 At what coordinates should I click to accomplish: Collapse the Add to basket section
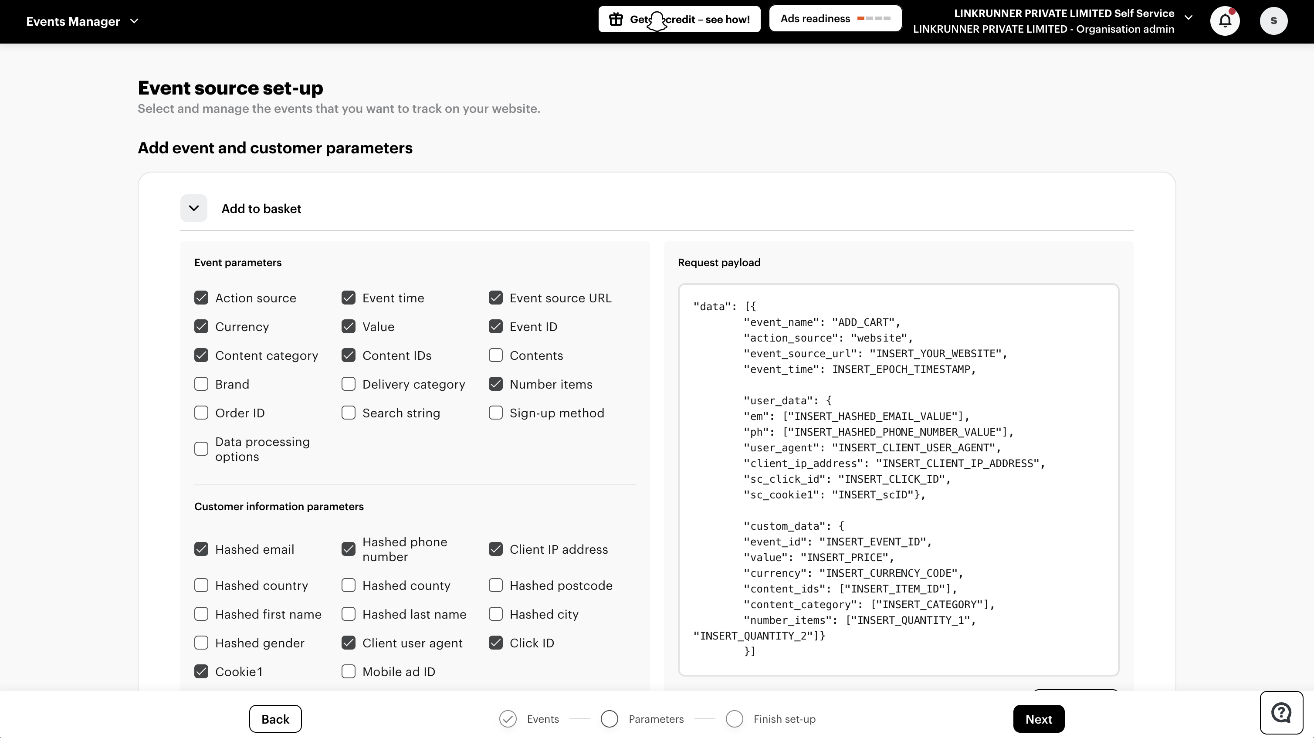(x=194, y=208)
